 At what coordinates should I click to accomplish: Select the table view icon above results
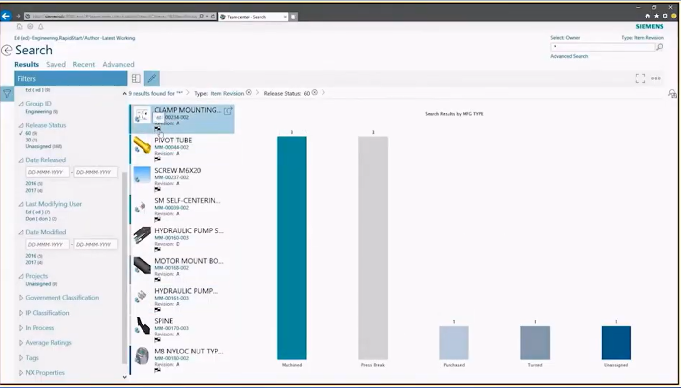click(x=136, y=78)
